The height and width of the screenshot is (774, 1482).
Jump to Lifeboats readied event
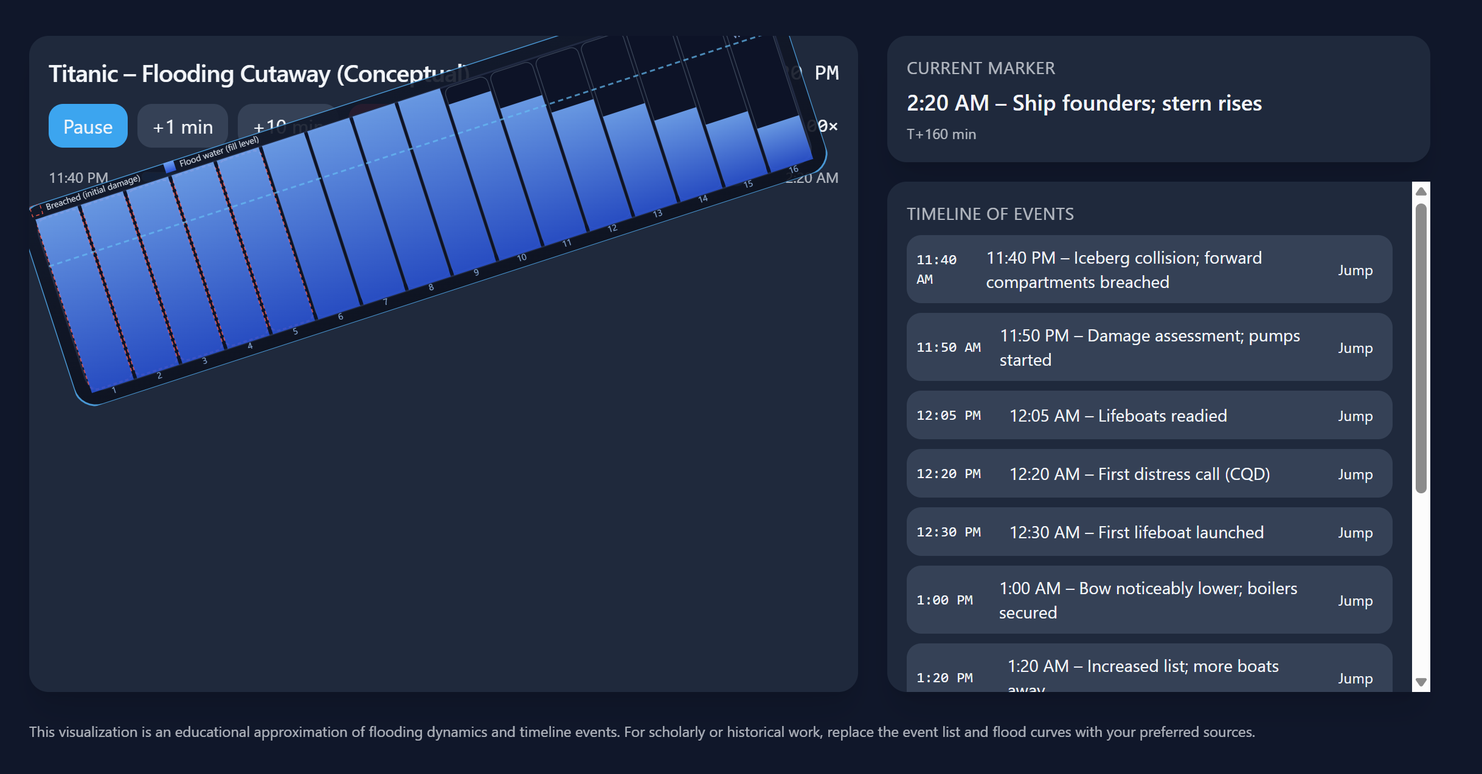pyautogui.click(x=1354, y=416)
